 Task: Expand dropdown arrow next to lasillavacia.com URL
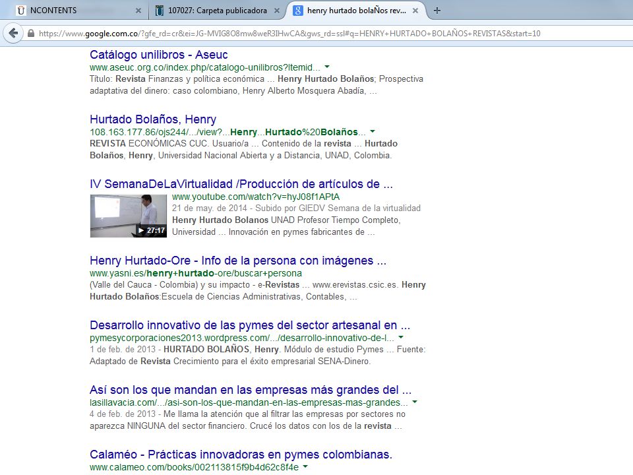415,402
